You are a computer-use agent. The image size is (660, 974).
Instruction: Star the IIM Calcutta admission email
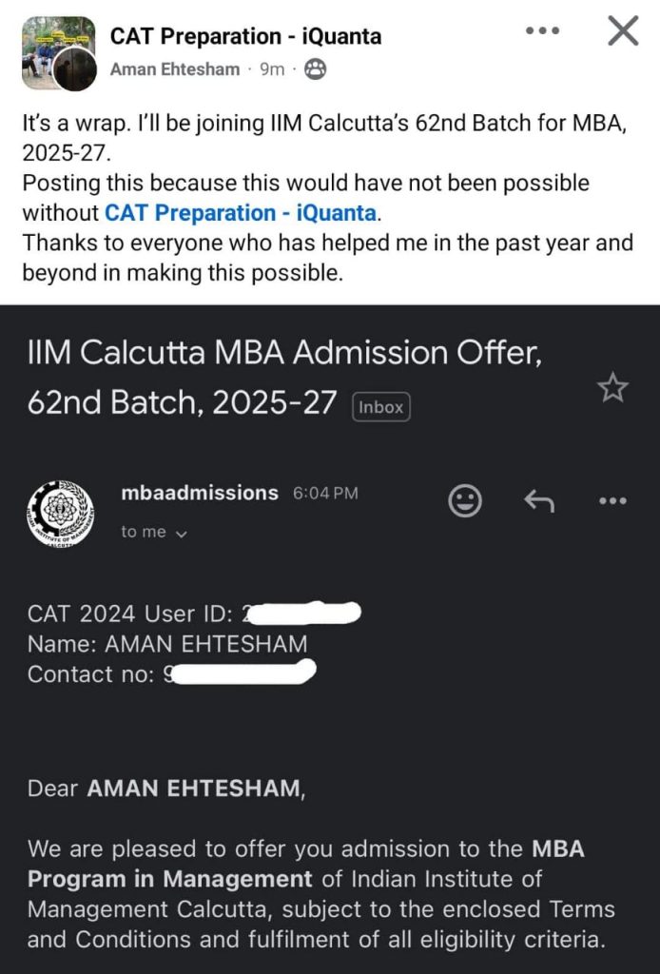pos(612,387)
